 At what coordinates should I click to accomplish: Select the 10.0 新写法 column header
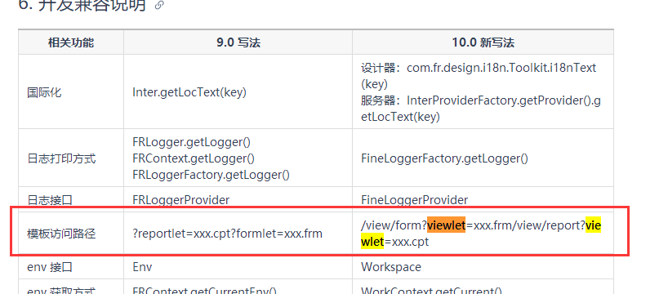pyautogui.click(x=483, y=42)
